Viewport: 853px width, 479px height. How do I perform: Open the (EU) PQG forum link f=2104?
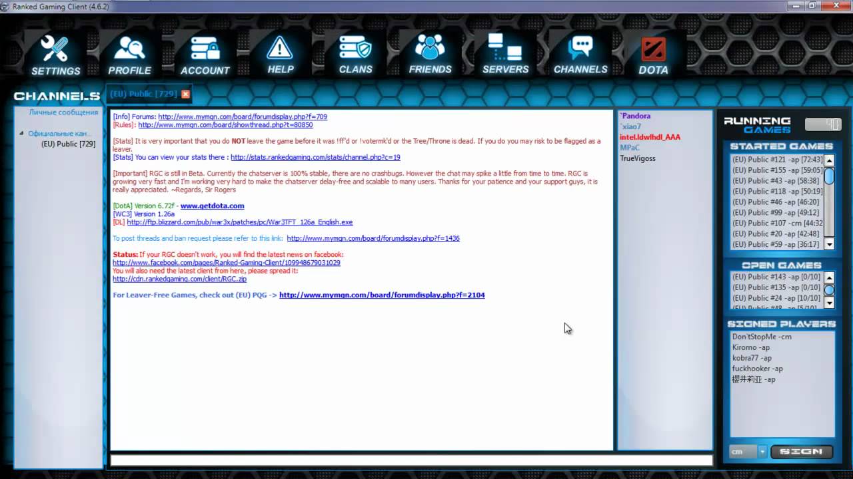pyautogui.click(x=382, y=295)
